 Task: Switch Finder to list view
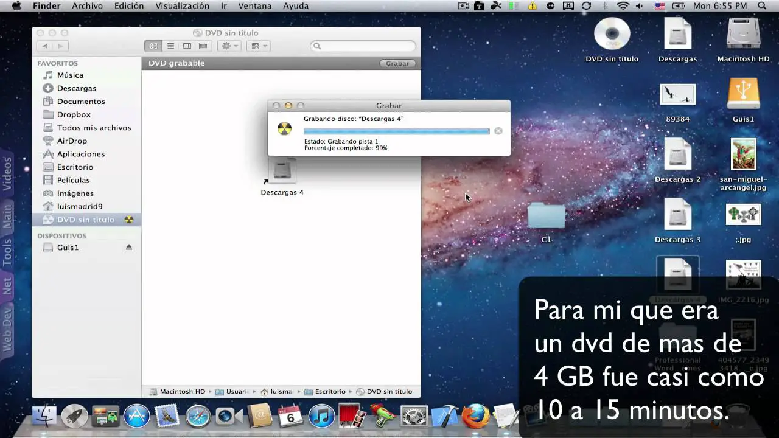(170, 46)
